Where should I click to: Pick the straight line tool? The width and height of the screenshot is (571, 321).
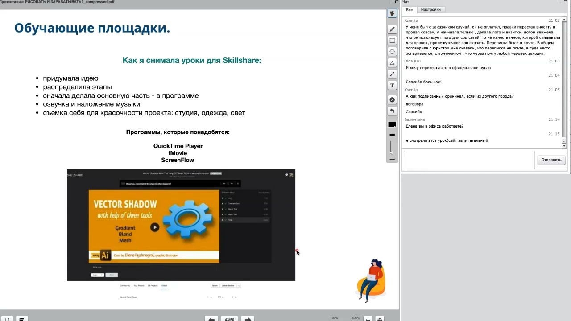tap(392, 74)
